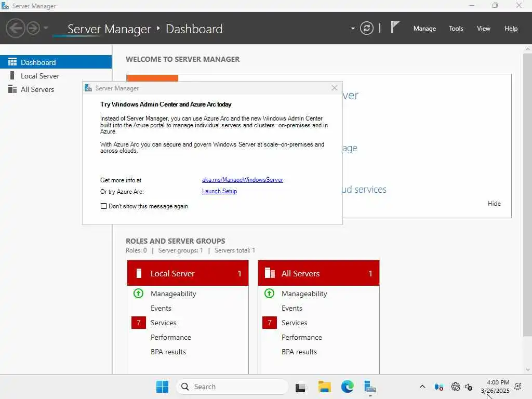532x399 pixels.
Task: Click the Local Server tile header
Action: click(x=188, y=273)
